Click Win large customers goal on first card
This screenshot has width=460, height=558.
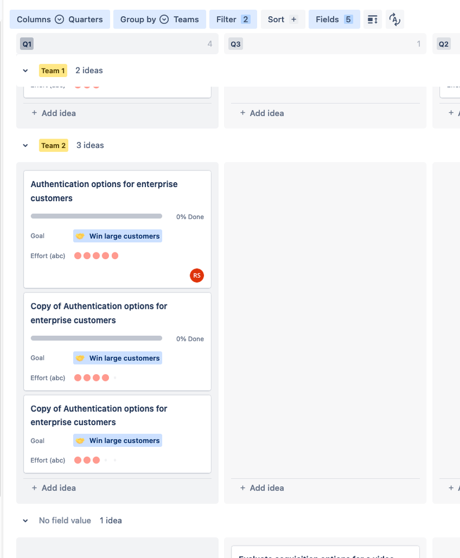[x=117, y=236]
